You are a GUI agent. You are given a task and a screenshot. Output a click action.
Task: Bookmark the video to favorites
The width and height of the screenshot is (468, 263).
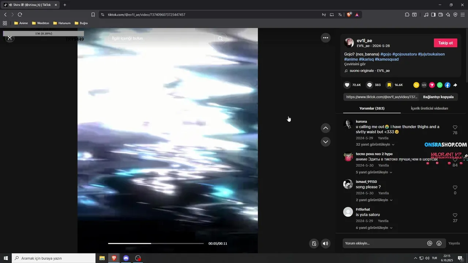coord(389,85)
